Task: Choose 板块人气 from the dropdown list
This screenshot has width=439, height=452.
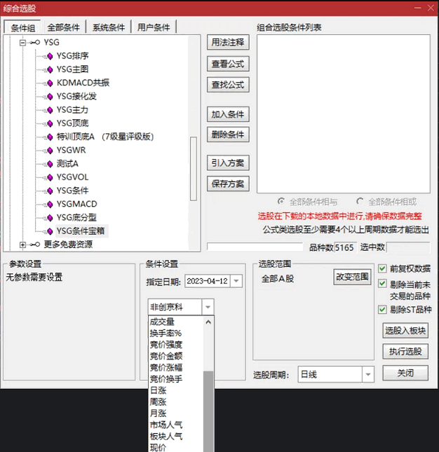Action: click(166, 437)
